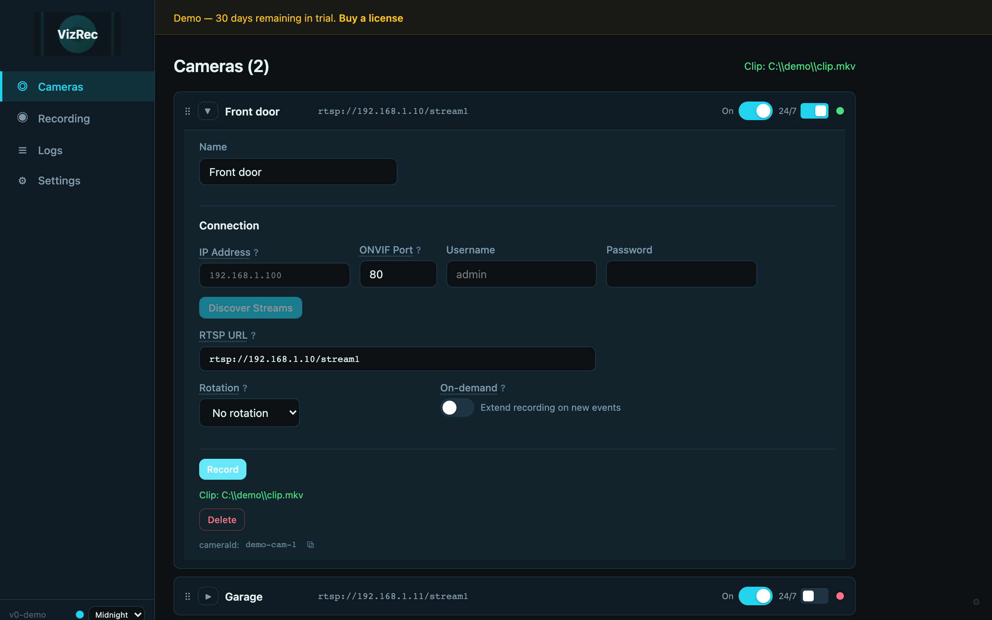Toggle Garage 24/7 switch

(814, 596)
